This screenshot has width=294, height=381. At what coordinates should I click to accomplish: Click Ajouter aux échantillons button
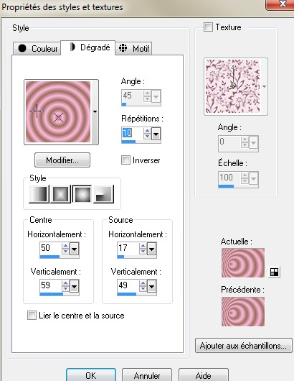click(x=243, y=346)
